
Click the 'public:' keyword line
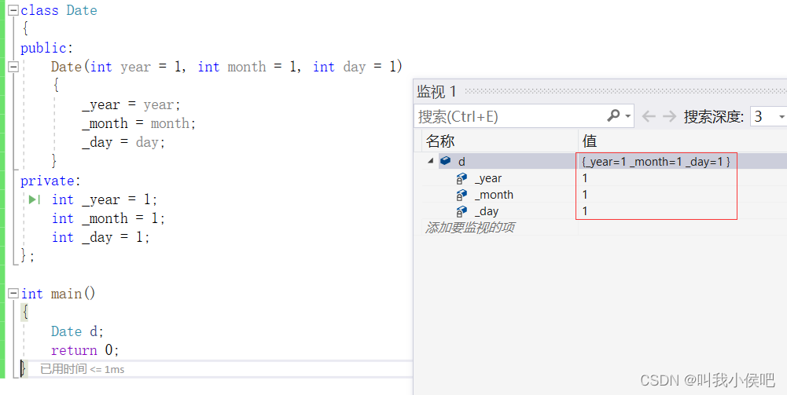coord(46,48)
